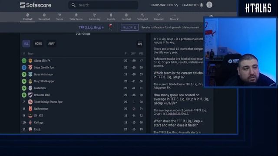Open Balıkesirspor team row
Image resolution: width=278 pixels, height=156 pixels.
pyautogui.click(x=83, y=109)
